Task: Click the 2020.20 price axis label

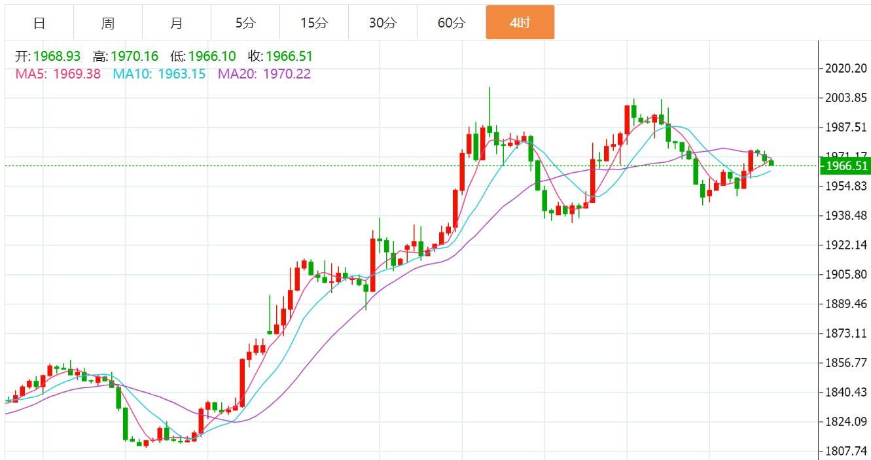Action: pyautogui.click(x=847, y=68)
